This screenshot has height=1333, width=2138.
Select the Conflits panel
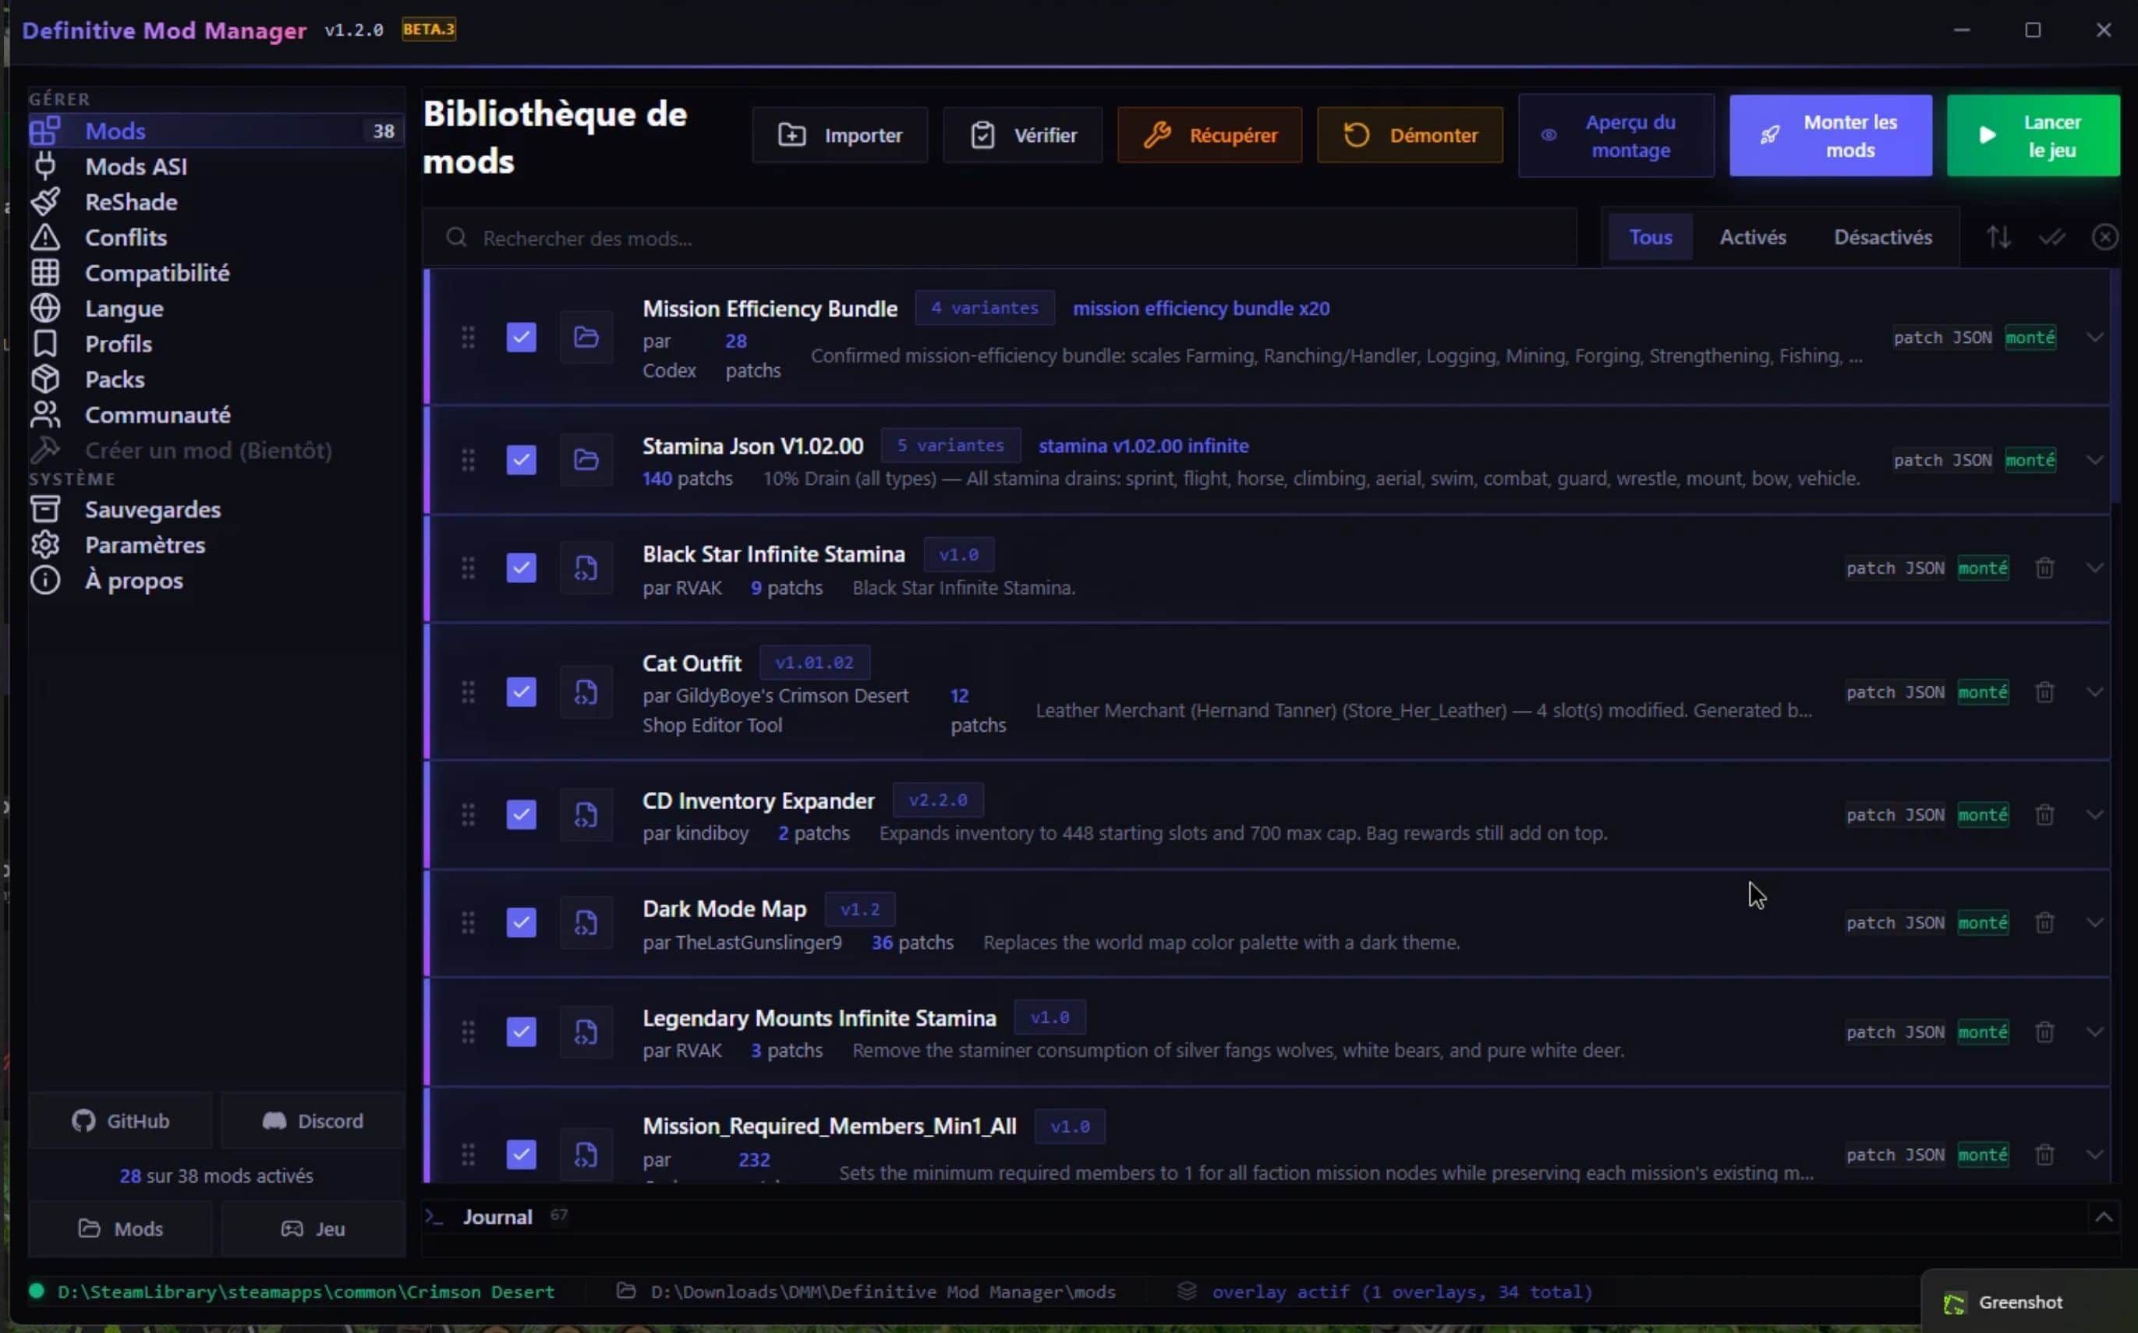pyautogui.click(x=126, y=237)
